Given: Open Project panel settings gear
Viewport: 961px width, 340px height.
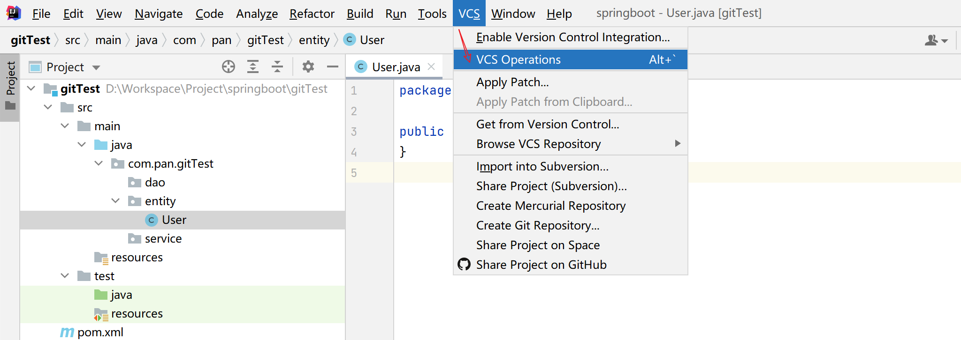Looking at the screenshot, I should coord(308,67).
